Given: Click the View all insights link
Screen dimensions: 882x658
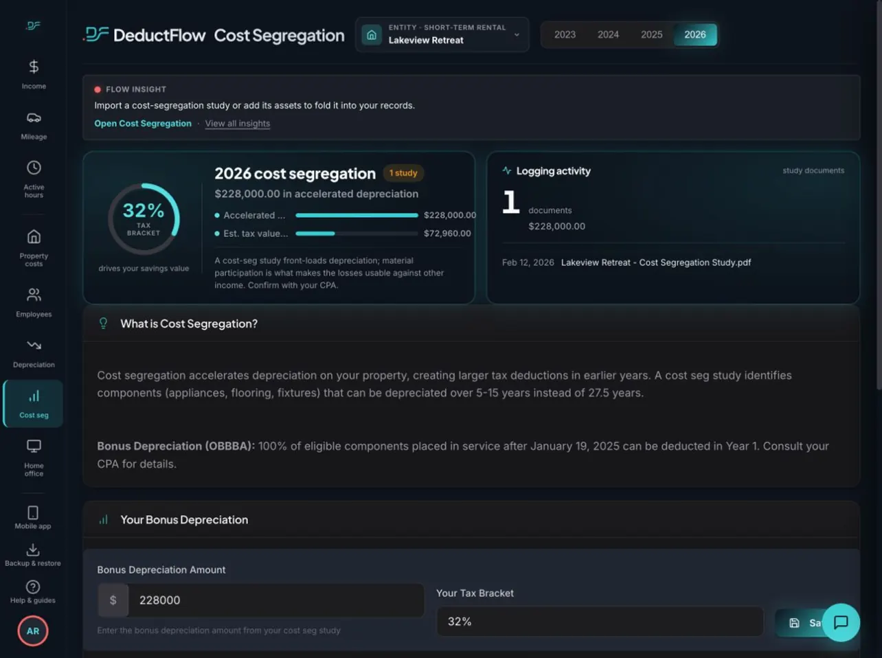Looking at the screenshot, I should pos(238,124).
